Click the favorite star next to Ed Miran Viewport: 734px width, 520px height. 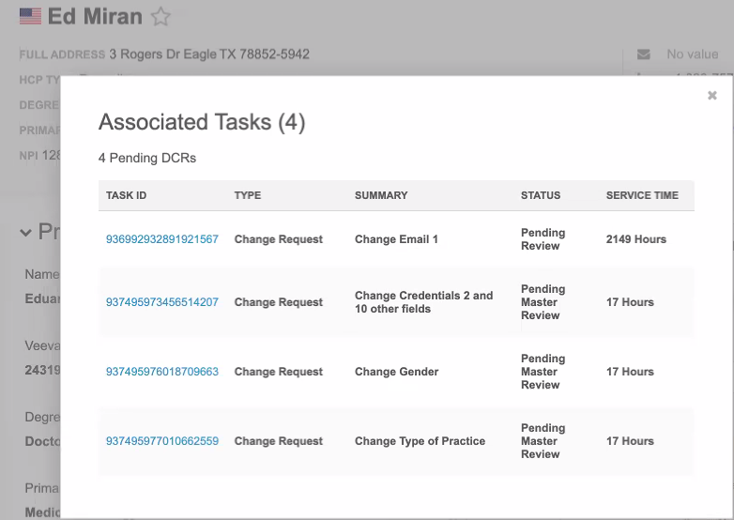tap(161, 17)
